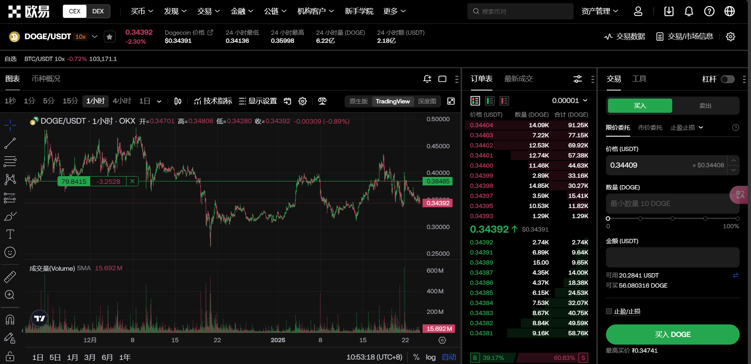Open the 0.00001 price precision dropdown

(570, 101)
